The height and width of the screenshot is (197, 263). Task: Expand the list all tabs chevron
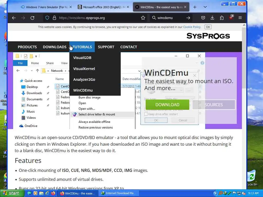(205, 7)
